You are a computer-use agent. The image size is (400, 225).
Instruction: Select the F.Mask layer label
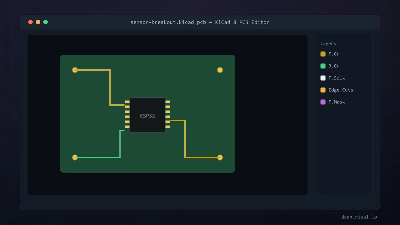tap(336, 102)
